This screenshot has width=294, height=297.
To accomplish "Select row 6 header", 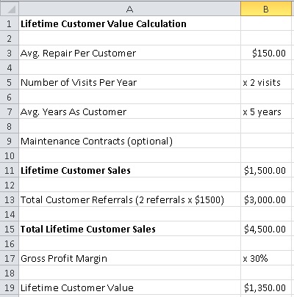I will tap(10, 97).
